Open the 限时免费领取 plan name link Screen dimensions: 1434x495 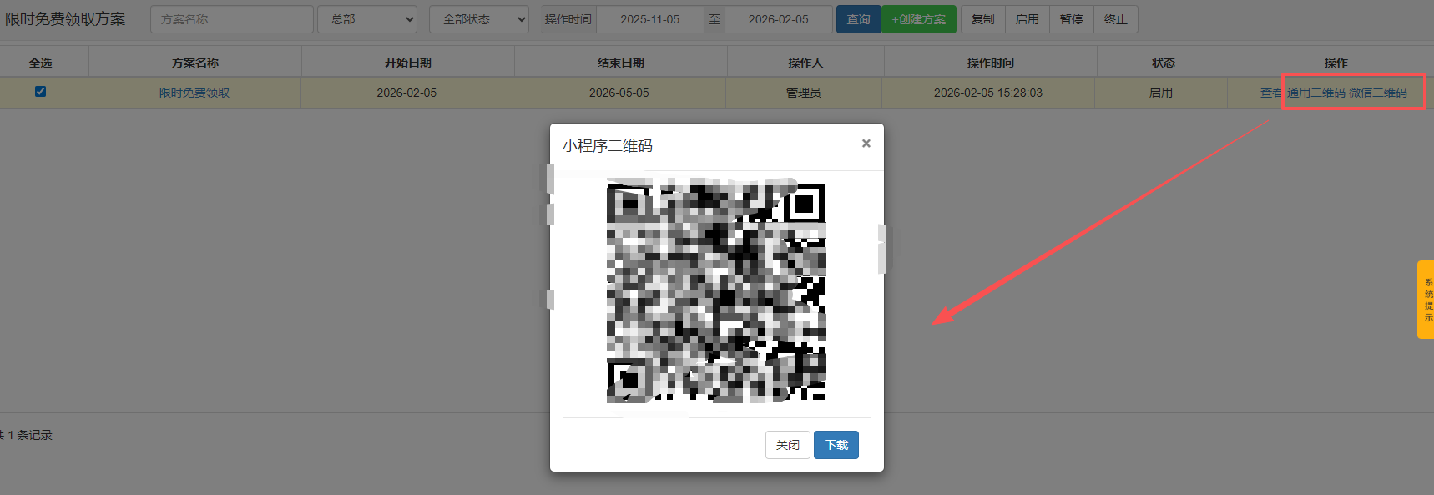(x=194, y=93)
